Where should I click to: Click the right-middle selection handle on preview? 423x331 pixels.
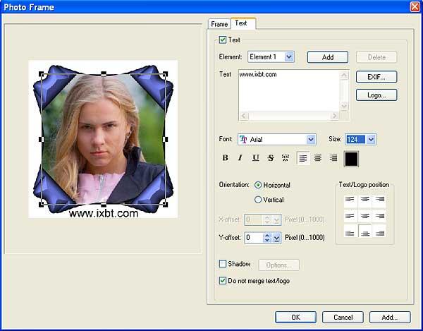[x=166, y=139]
